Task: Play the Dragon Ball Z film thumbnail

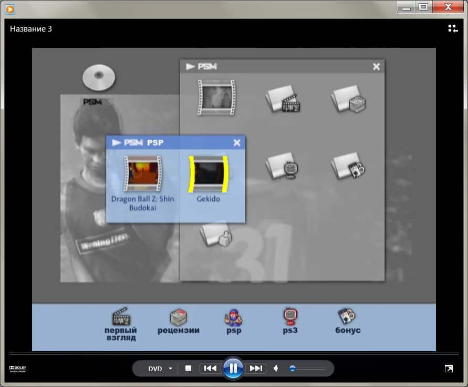Action: click(143, 174)
